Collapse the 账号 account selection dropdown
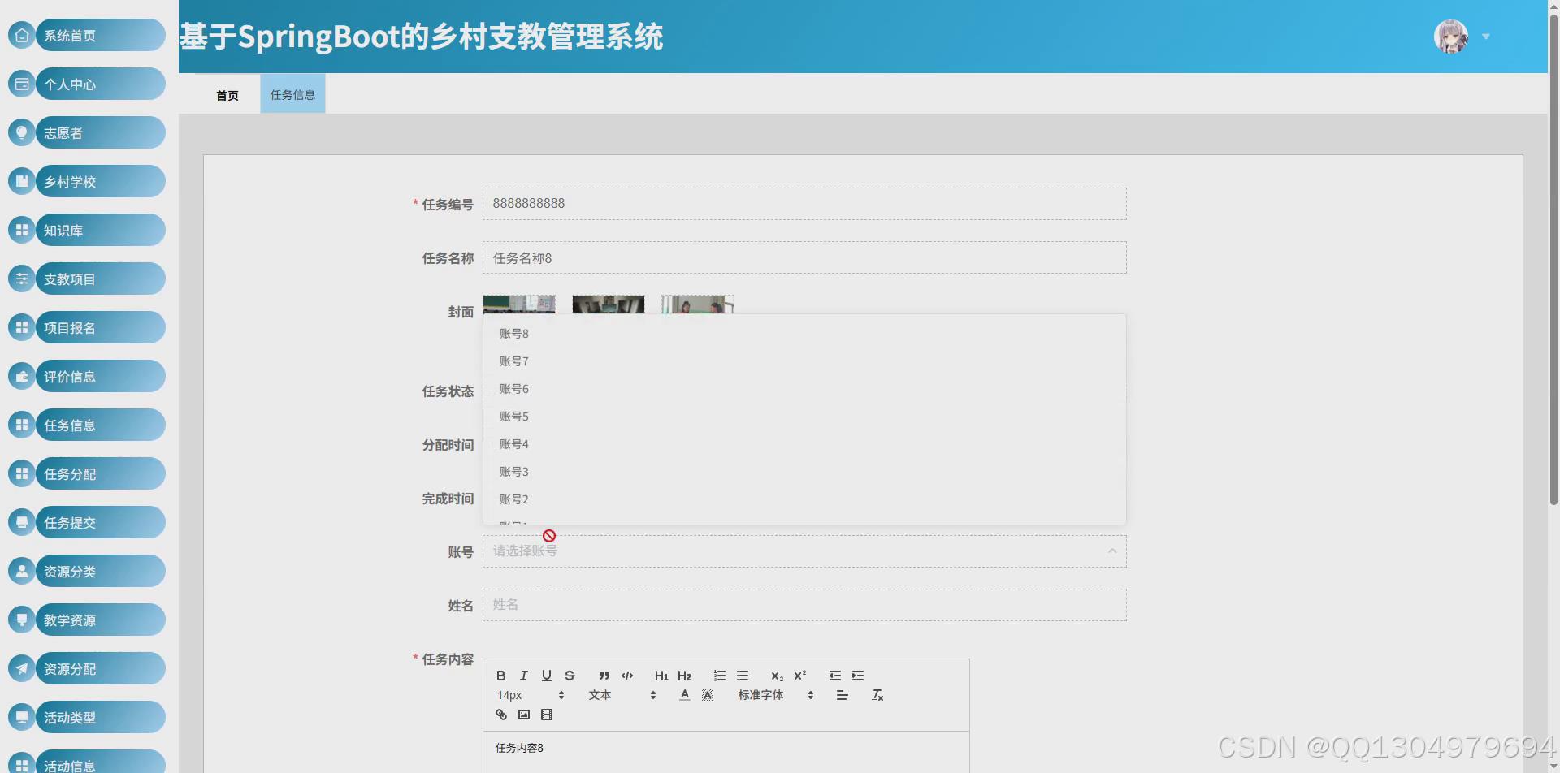 click(1112, 551)
